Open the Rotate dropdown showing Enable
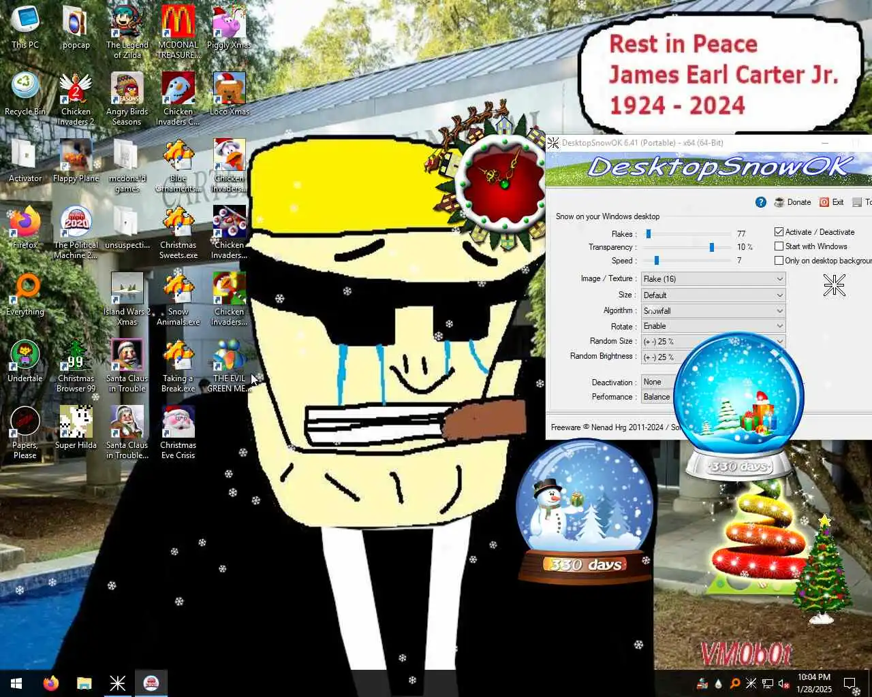The image size is (872, 697). point(713,326)
